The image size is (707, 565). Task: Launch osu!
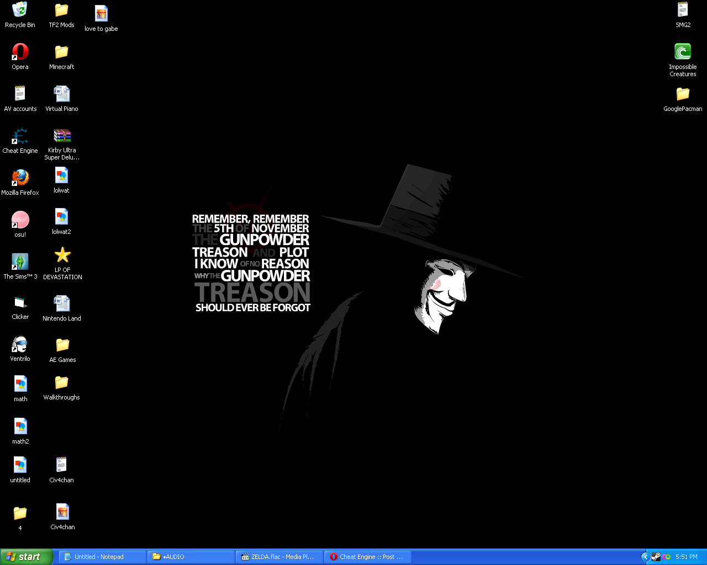click(x=20, y=221)
